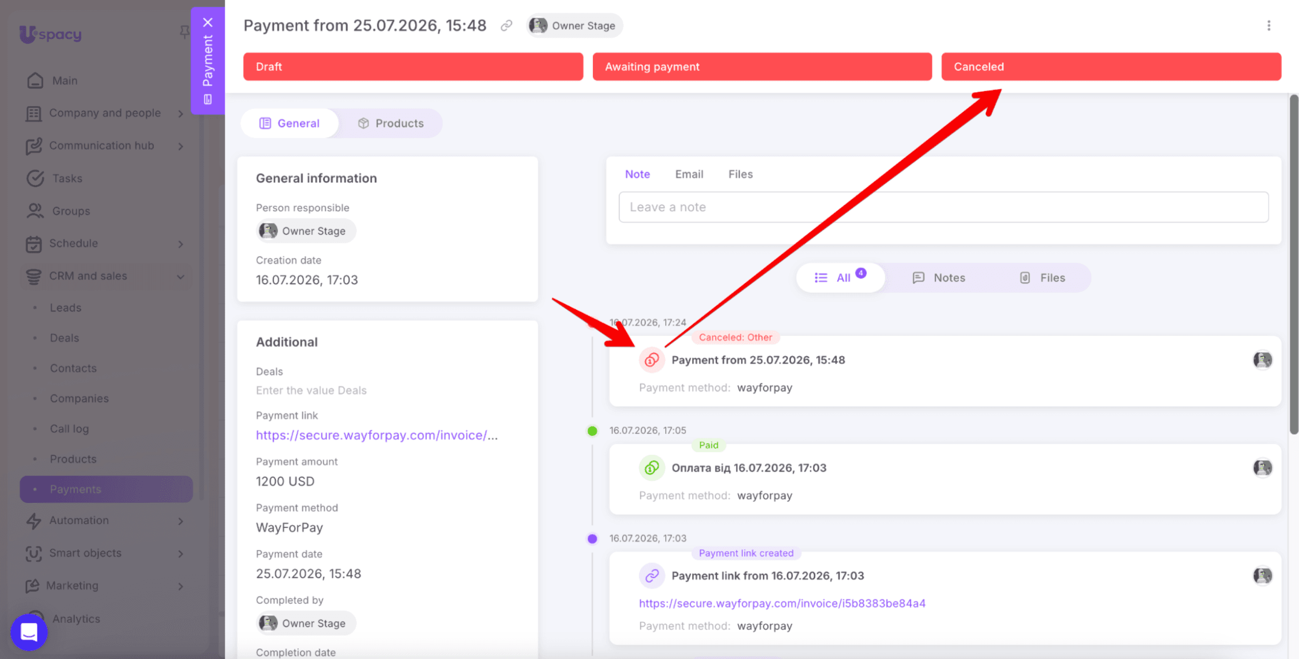Set stage to Awaiting payment

762,67
